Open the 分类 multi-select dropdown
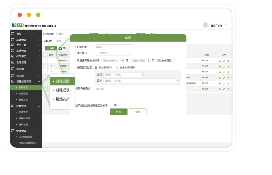Viewport: 272px width, 175px height. tap(123, 74)
